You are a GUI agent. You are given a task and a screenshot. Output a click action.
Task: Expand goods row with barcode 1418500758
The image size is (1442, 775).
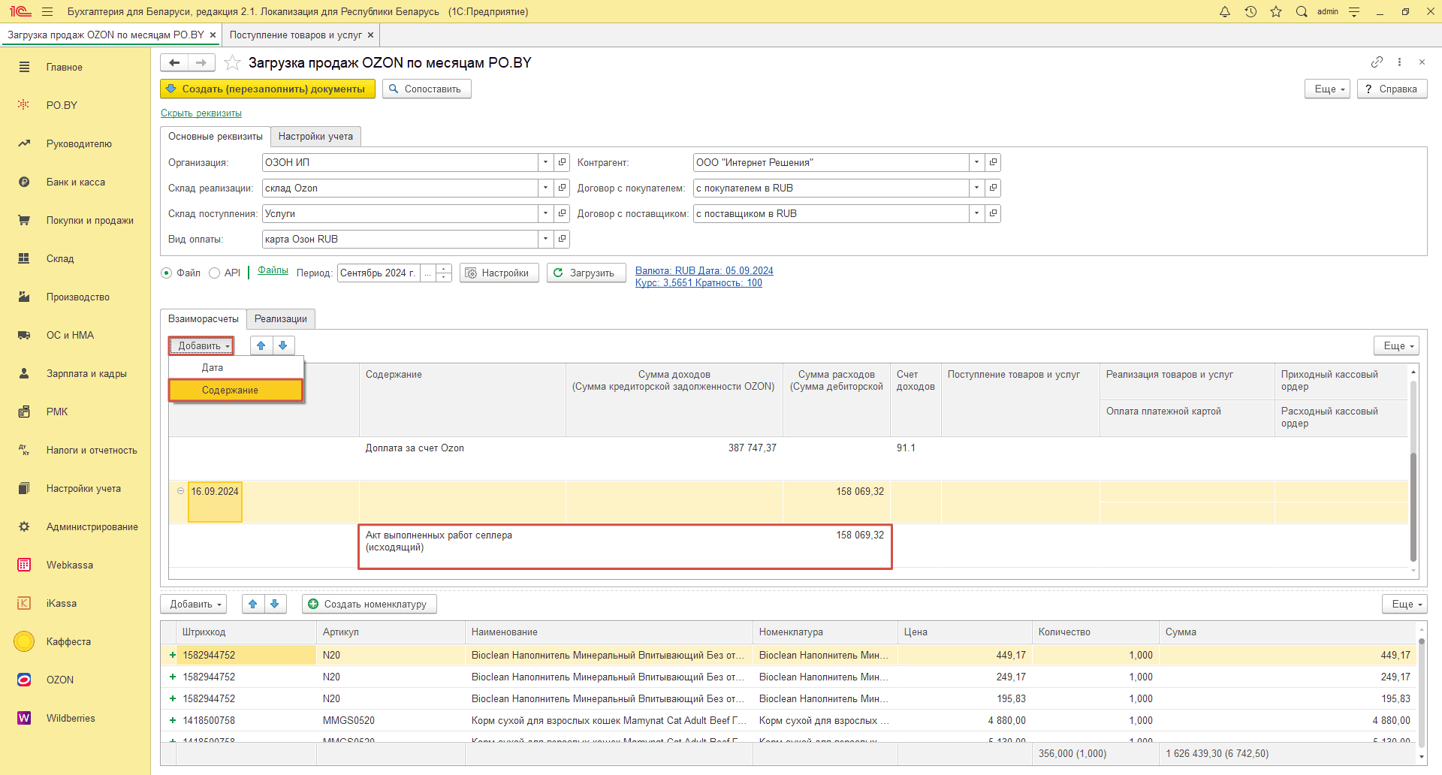click(173, 720)
